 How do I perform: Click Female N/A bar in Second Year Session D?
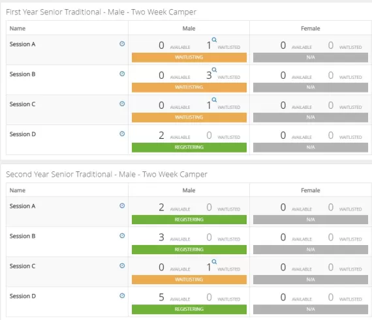coord(311,310)
